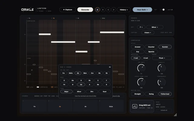This screenshot has width=194, height=121.
Task: Click the Consonance knob
Action: (162, 82)
